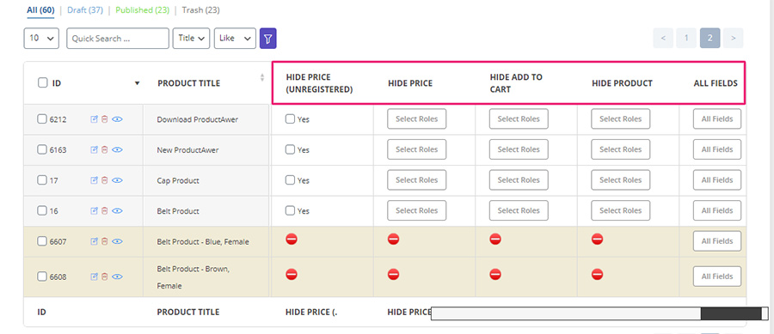The image size is (774, 334).
Task: Edit product 6212 with pencil icon
Action: (x=95, y=119)
